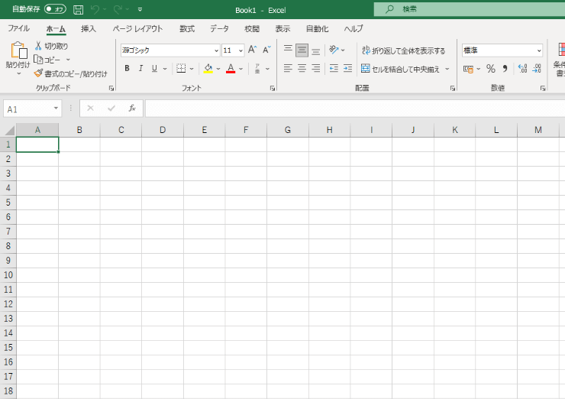Click the Format Painter brush icon
565x399 pixels.
click(38, 73)
